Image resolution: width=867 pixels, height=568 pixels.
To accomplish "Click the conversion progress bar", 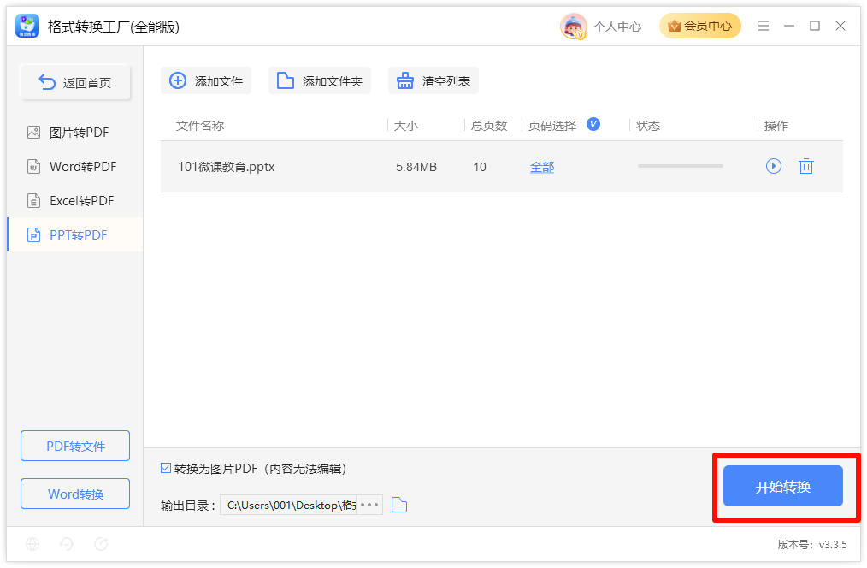I will click(680, 166).
